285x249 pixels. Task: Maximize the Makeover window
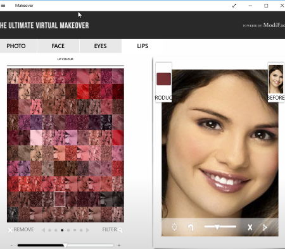click(266, 6)
